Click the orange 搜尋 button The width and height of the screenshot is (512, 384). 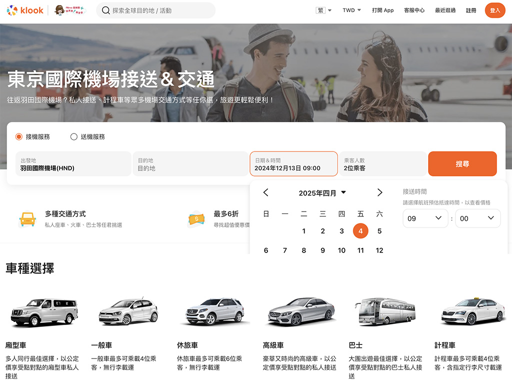[x=462, y=164]
